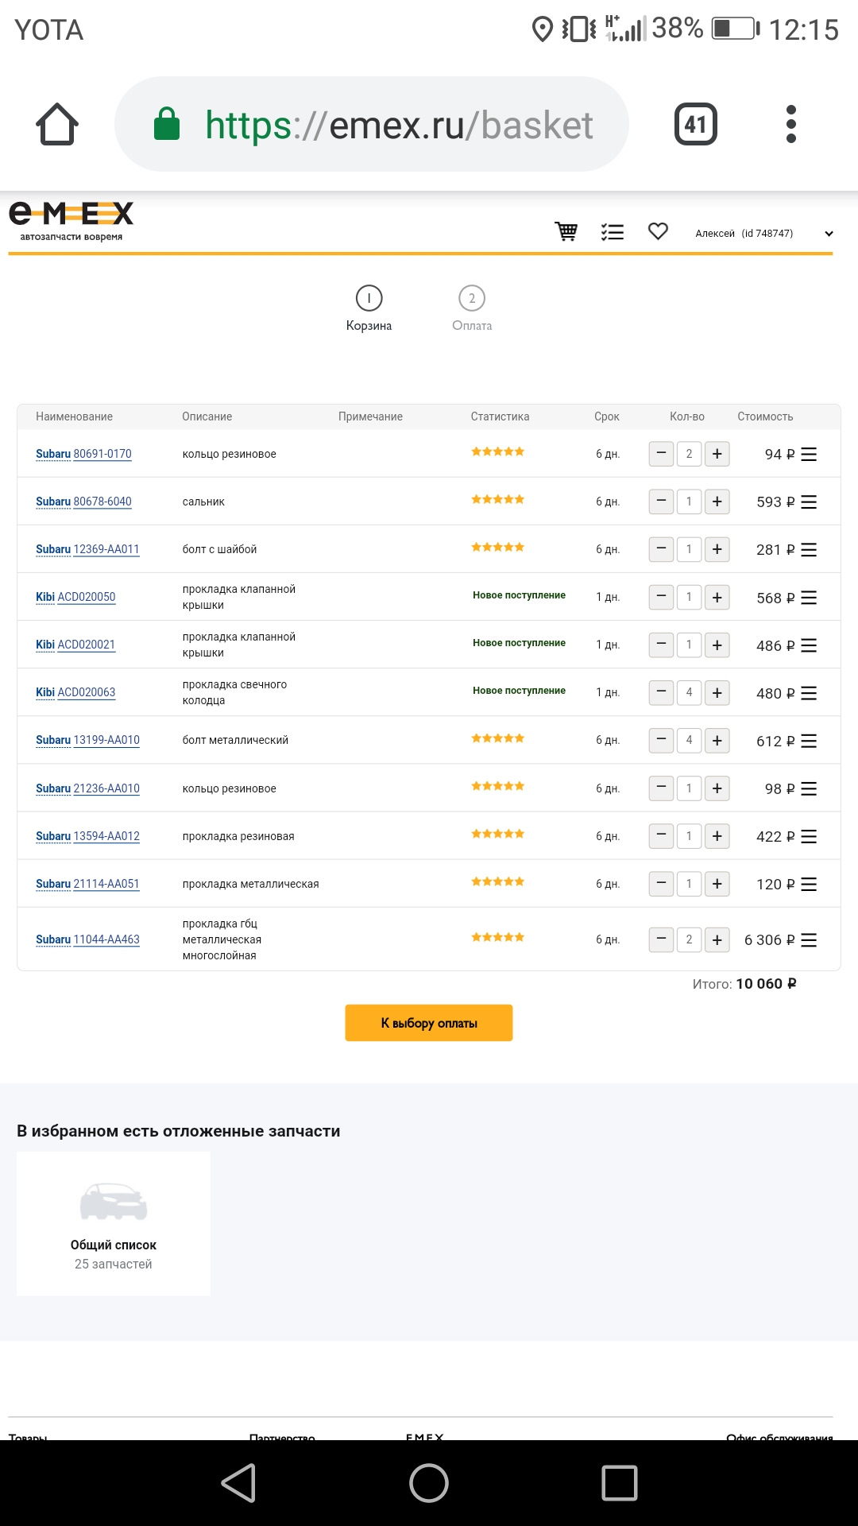This screenshot has height=1526, width=858.
Task: Open row menu for Subaru 11044-AA463
Action: pyautogui.click(x=809, y=940)
